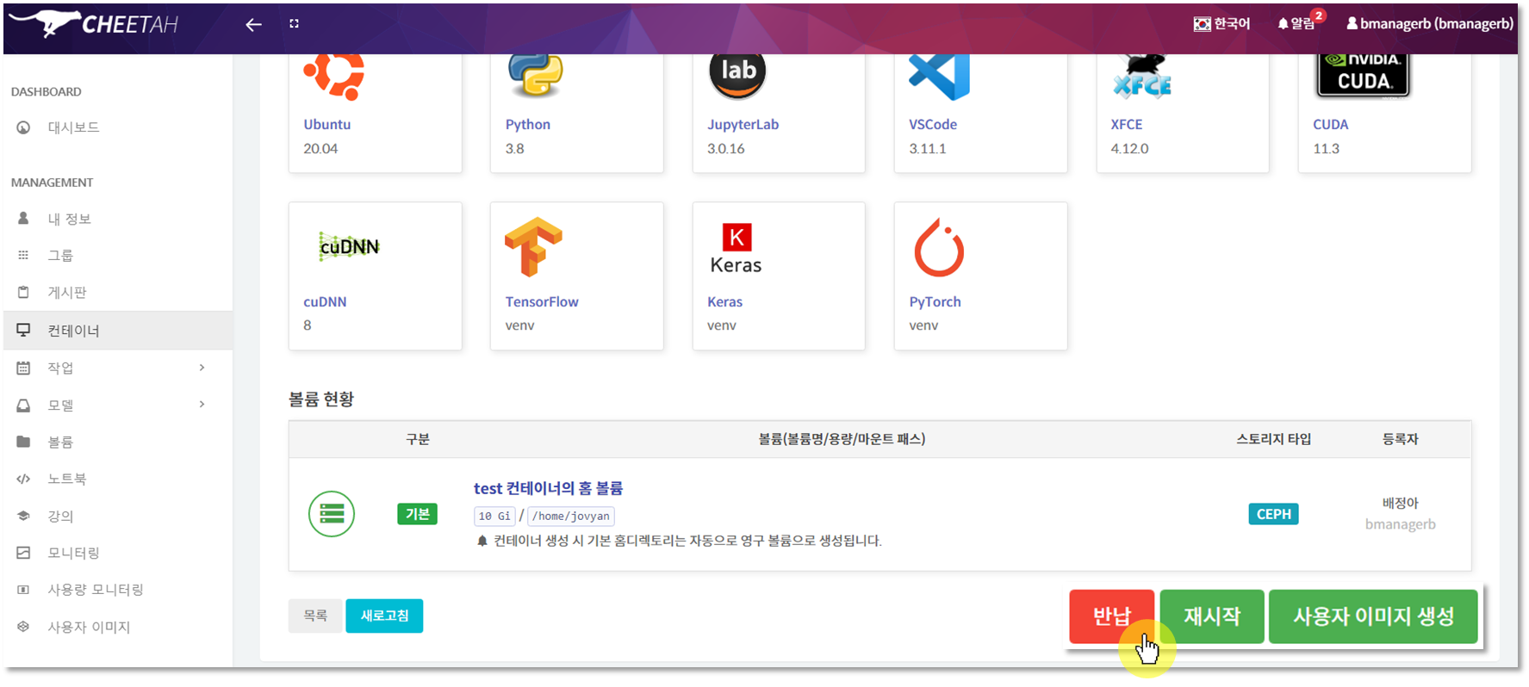Open the bmanagerb user account menu
This screenshot has width=1529, height=687.
[x=1429, y=23]
